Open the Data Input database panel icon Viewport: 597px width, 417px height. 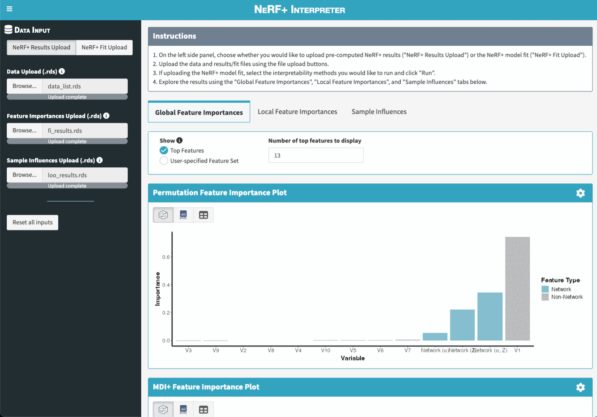pyautogui.click(x=9, y=29)
